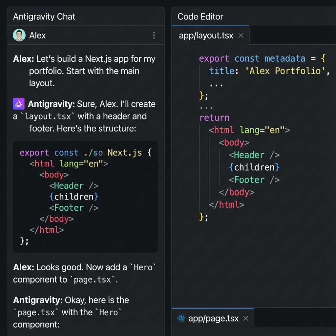
Task: Click the Antigravity Chat panel header
Action: (44, 16)
